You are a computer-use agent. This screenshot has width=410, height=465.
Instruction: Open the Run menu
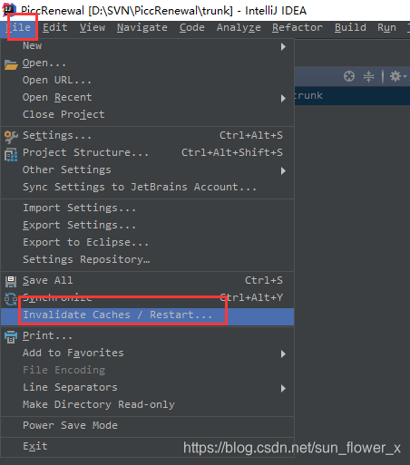tap(386, 27)
